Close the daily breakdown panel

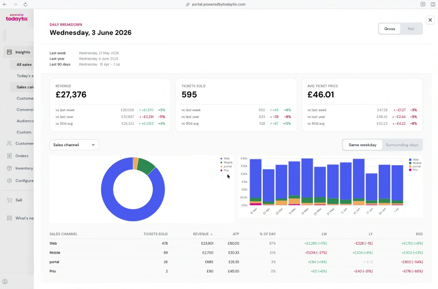430,20
